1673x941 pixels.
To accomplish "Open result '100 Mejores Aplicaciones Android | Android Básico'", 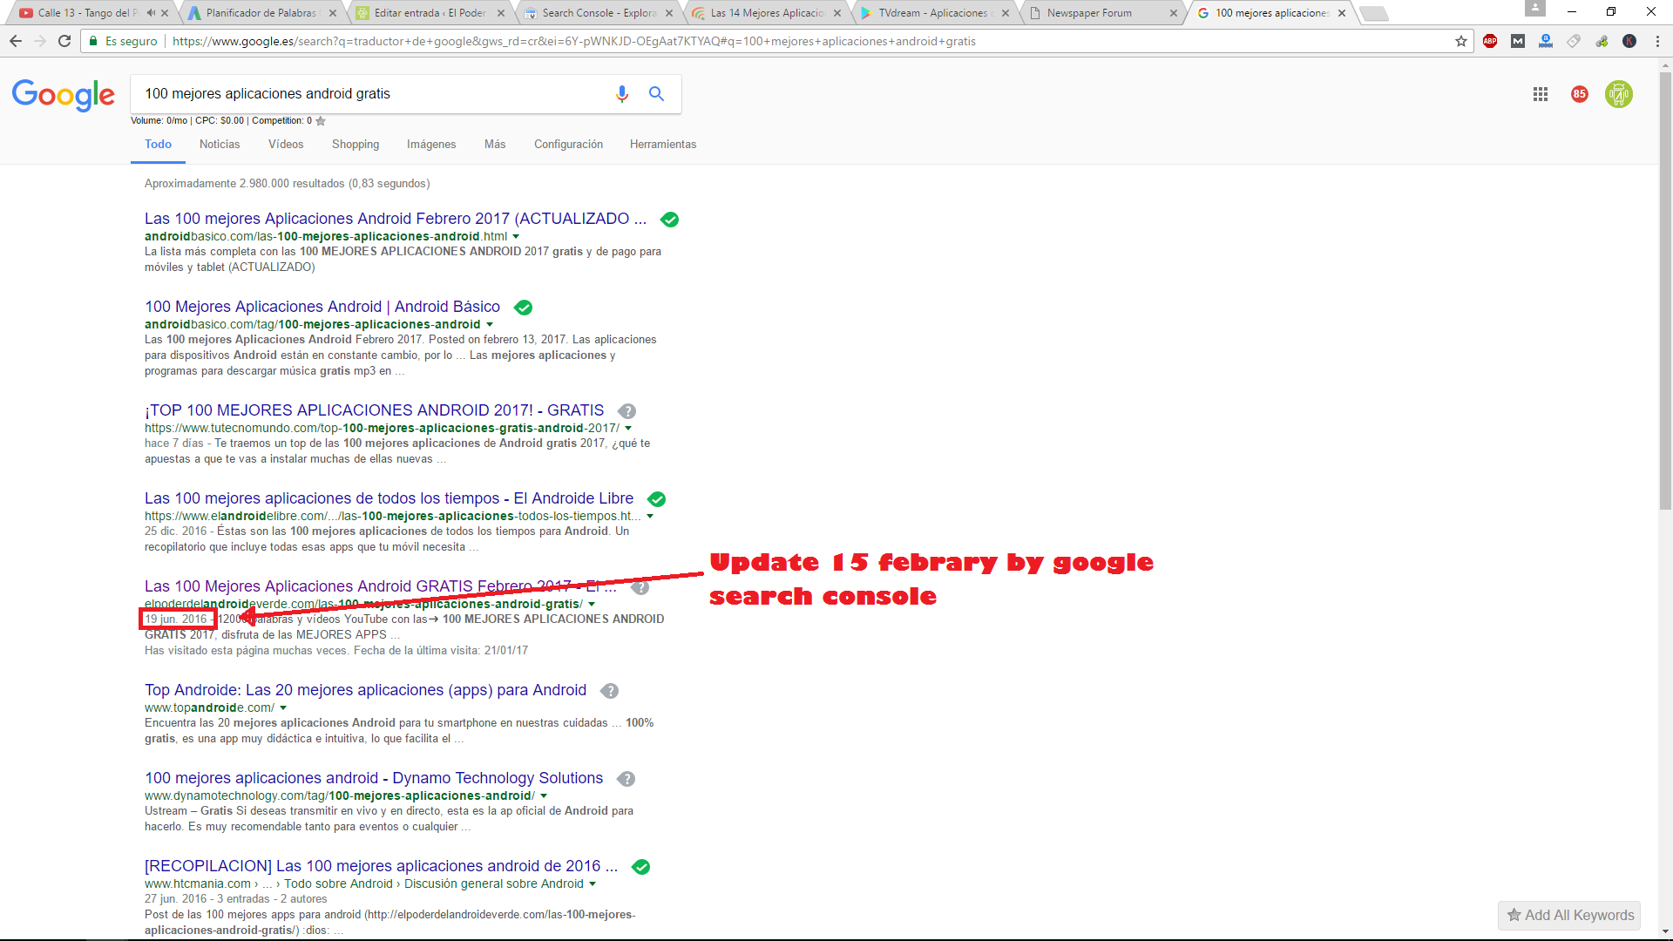I will coord(322,307).
